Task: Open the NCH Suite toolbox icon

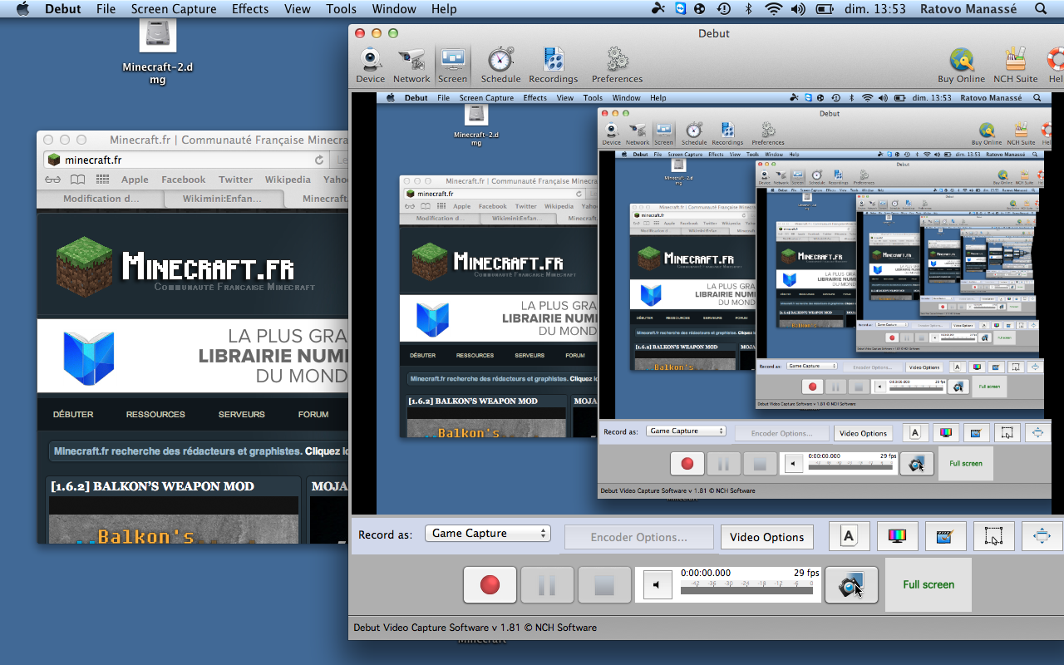Action: pos(1015,66)
